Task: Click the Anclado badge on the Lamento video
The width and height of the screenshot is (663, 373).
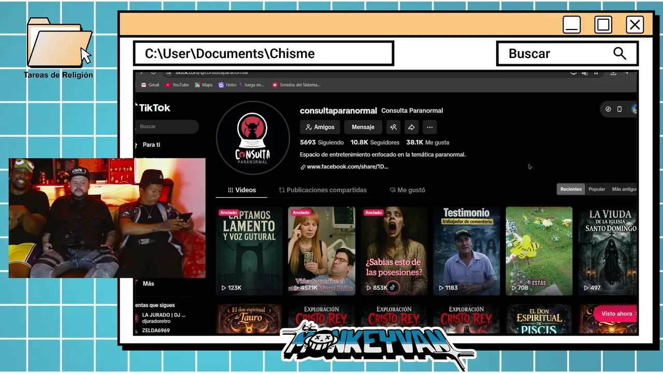Action: tap(228, 212)
